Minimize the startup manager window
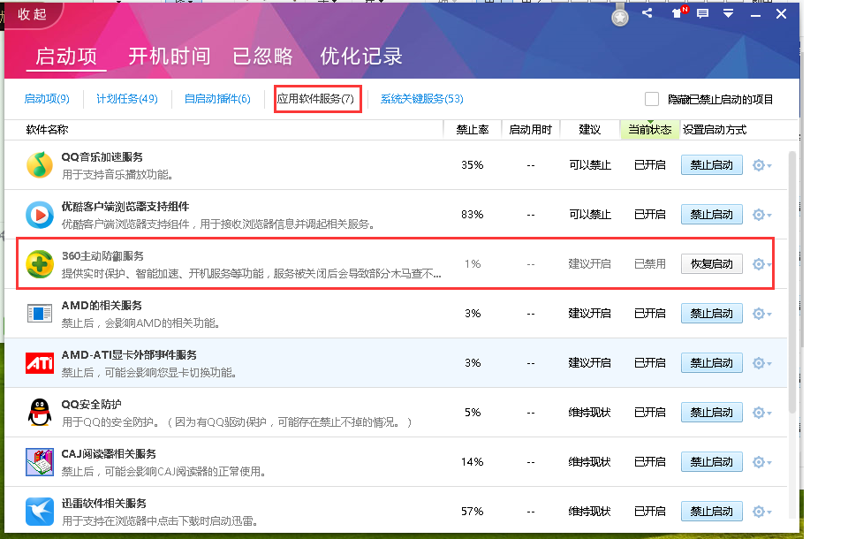The height and width of the screenshot is (539, 848). coord(755,15)
